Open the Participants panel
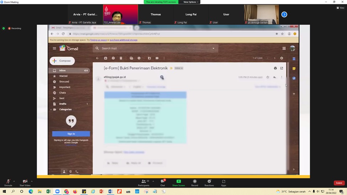 (x=143, y=183)
